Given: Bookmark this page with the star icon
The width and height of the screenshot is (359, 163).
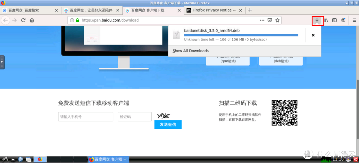Looking at the screenshot, I should click(x=277, y=20).
